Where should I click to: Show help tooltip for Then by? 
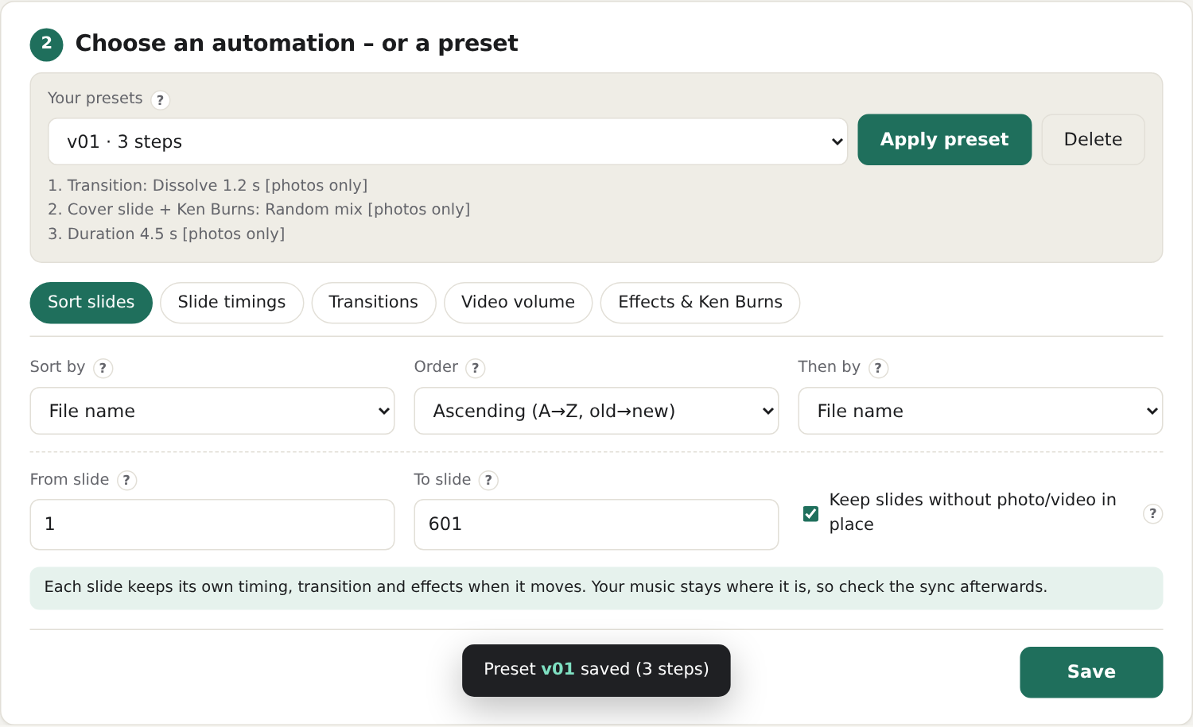tap(878, 368)
